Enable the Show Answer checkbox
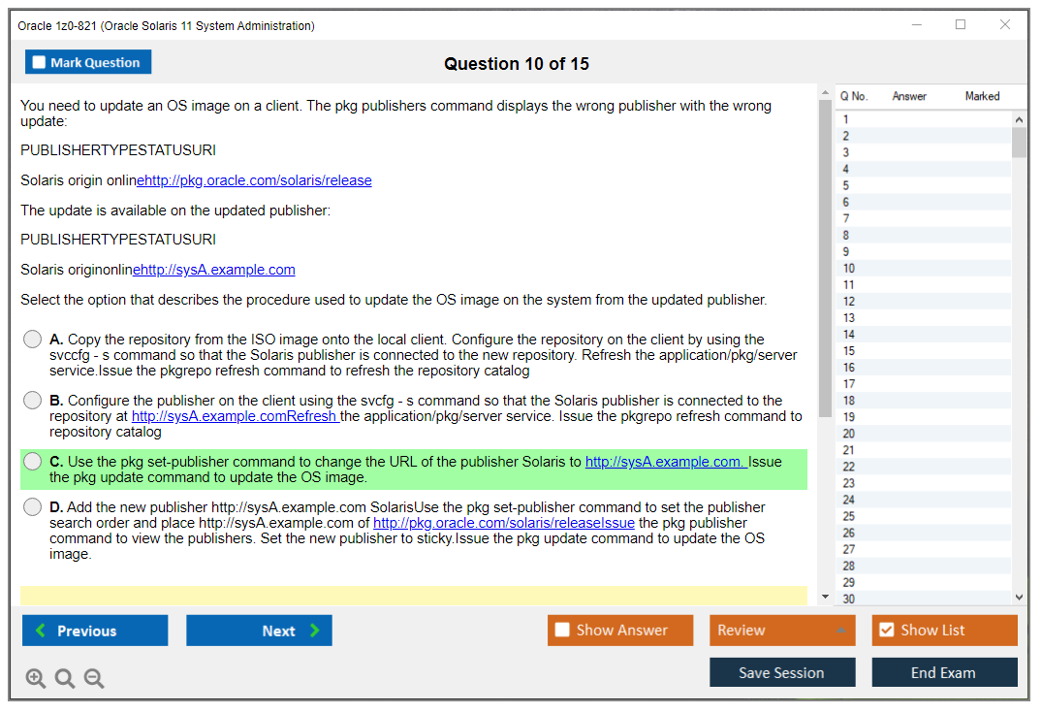Screen dimensions: 1042x713 562,631
